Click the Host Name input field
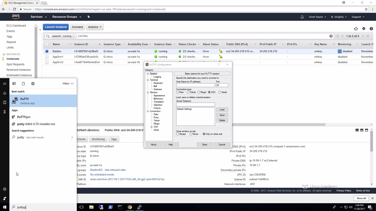The width and height of the screenshot is (376, 211). [195, 85]
